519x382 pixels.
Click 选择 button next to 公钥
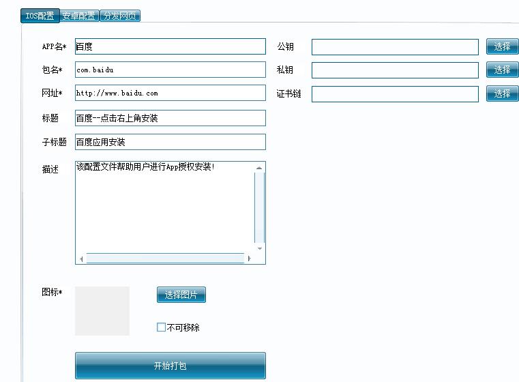coord(502,46)
